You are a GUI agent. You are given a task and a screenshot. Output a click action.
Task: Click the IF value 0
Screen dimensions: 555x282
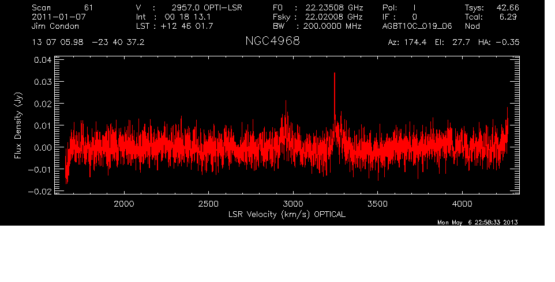414,17
